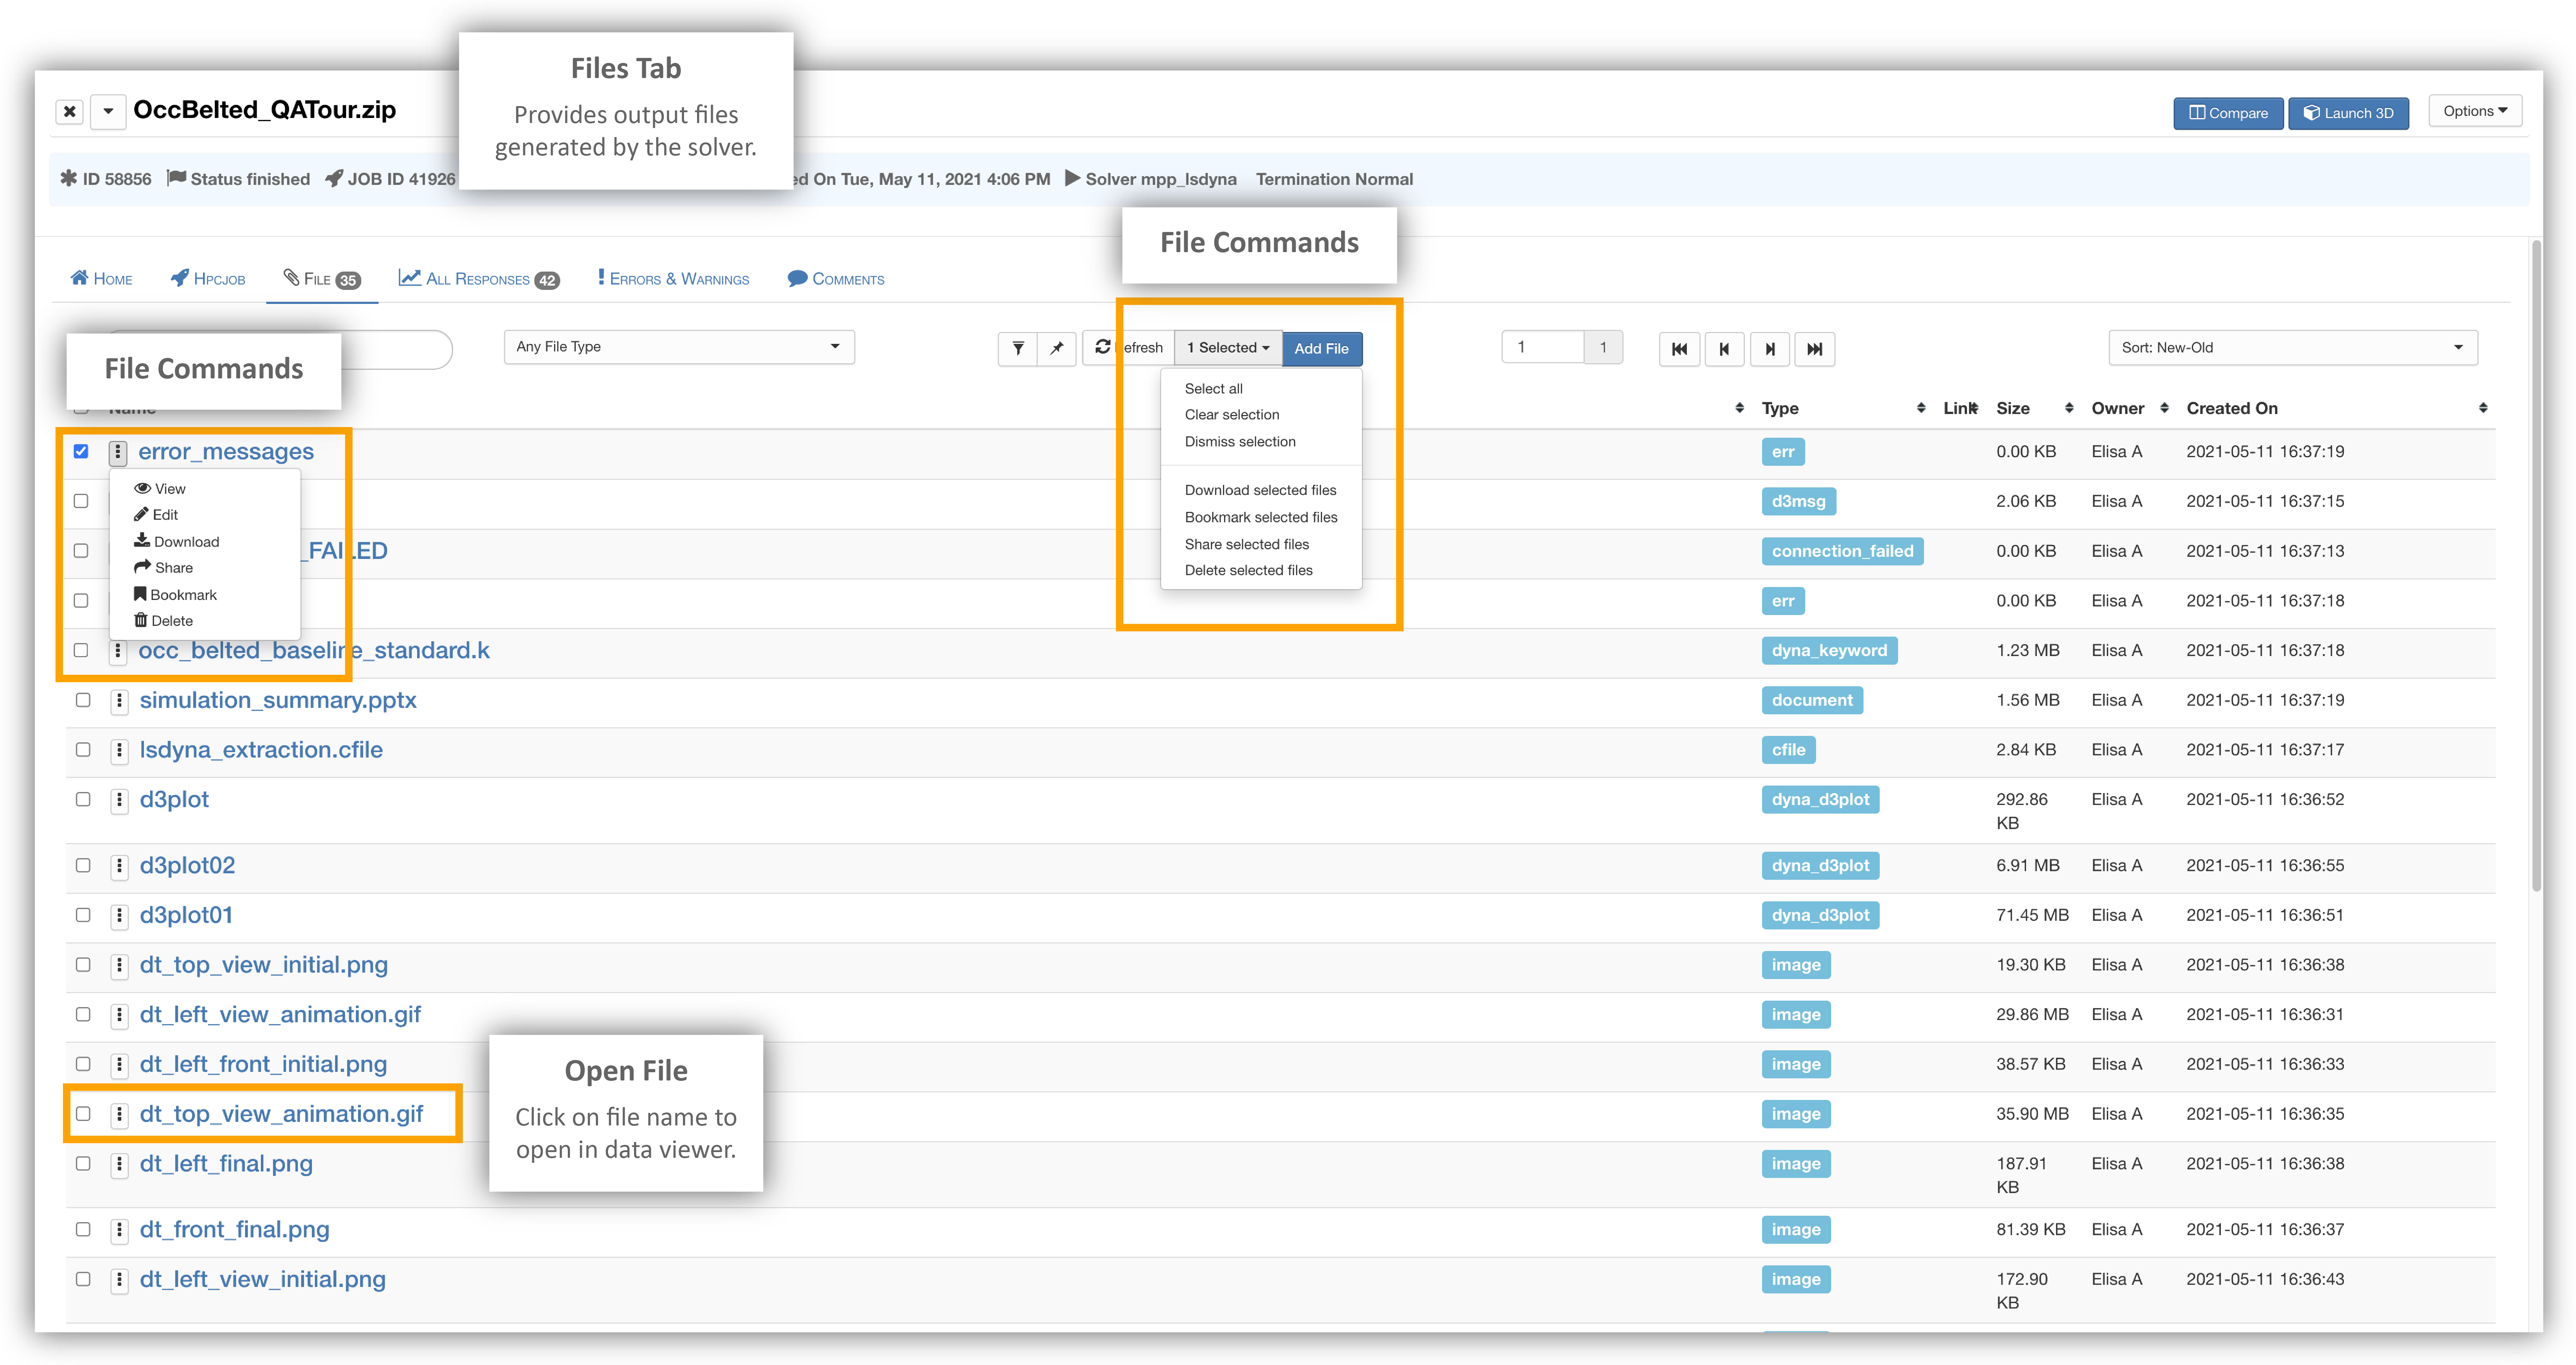2576x1365 pixels.
Task: Open kebab menu for dt_left_front_initial.png
Action: click(x=119, y=1065)
